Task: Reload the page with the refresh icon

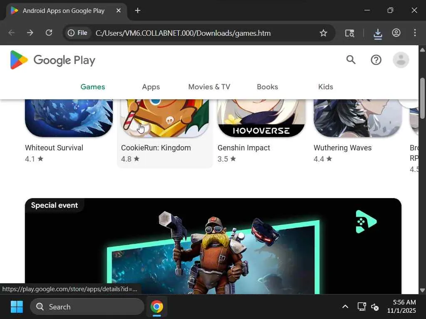Action: point(49,33)
